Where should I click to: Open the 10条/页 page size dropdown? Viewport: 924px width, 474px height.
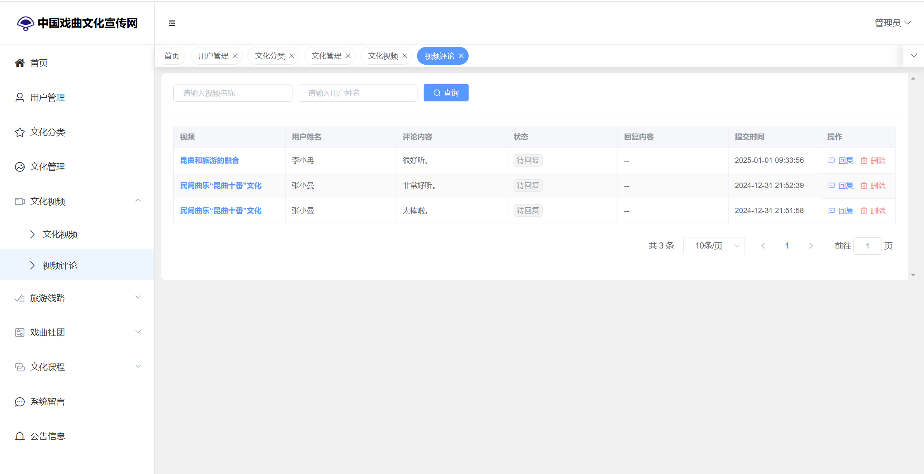714,246
